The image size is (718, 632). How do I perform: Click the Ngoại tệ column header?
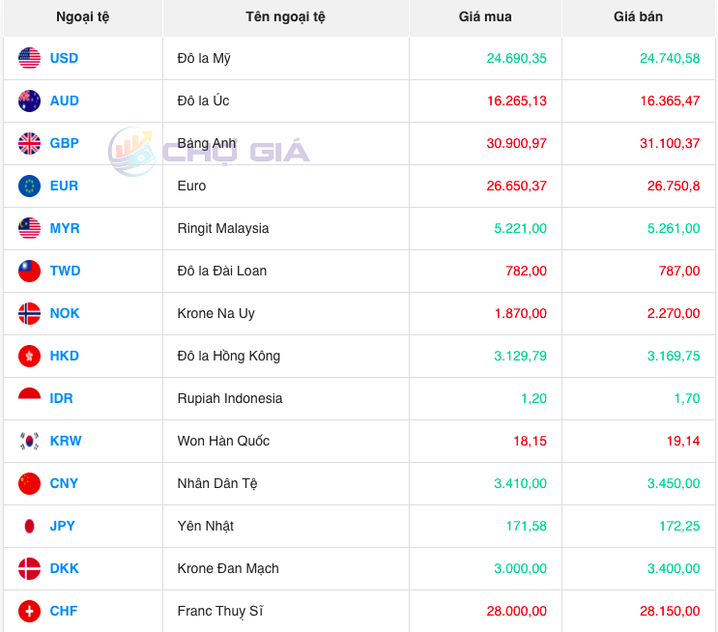pos(82,16)
